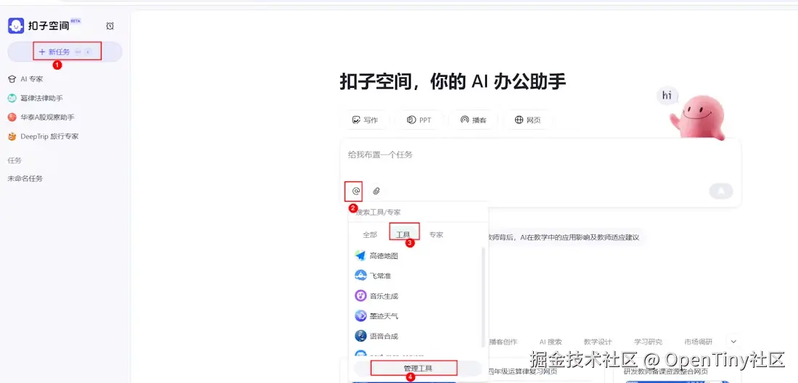The image size is (798, 383).
Task: Click the 音乐生成 music note icon
Action: 361,295
